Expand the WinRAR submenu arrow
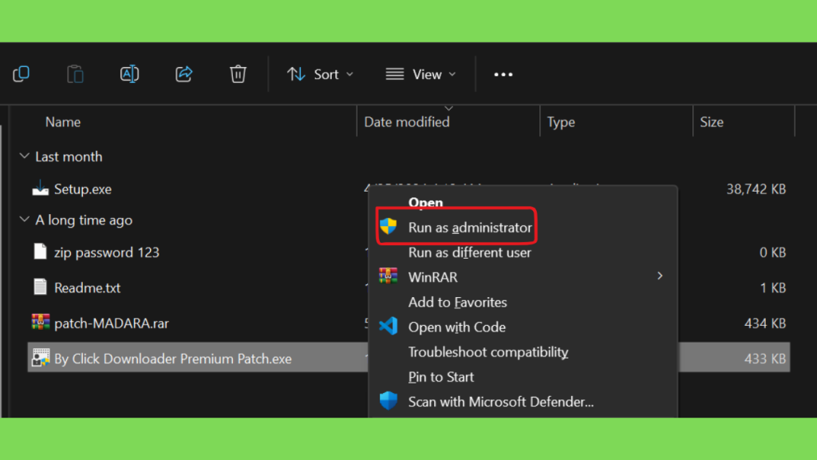Screen dimensions: 817x460 point(660,276)
